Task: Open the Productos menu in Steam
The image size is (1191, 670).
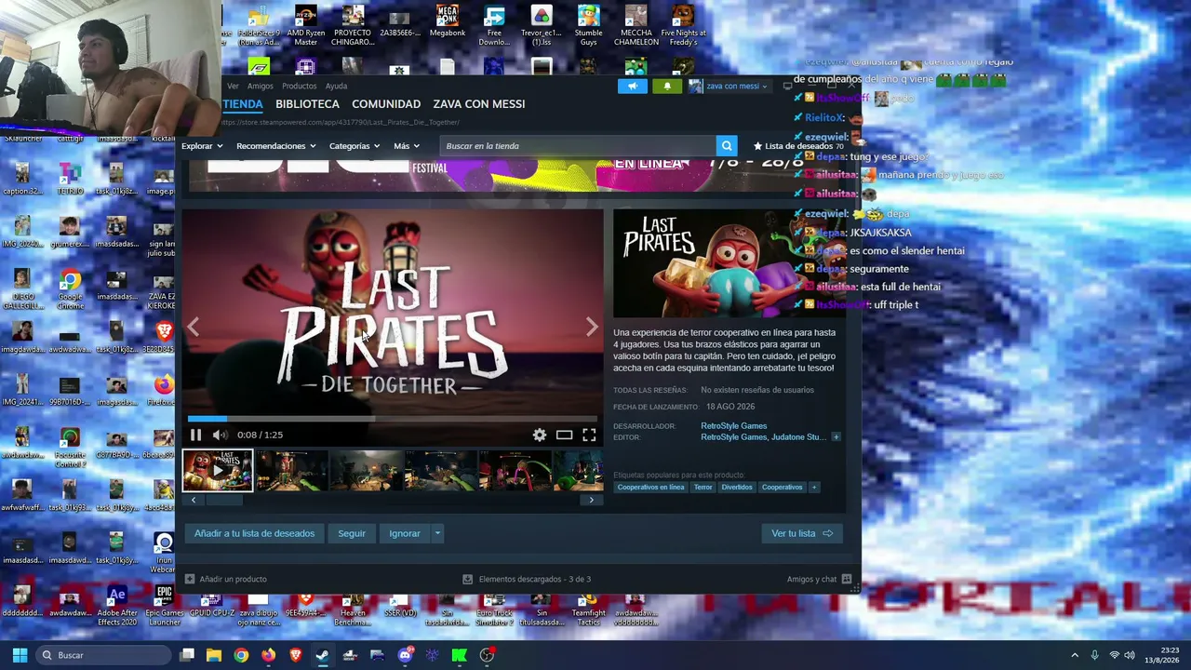Action: click(x=300, y=86)
